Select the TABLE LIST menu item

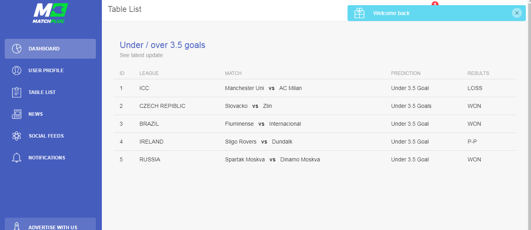[50, 92]
